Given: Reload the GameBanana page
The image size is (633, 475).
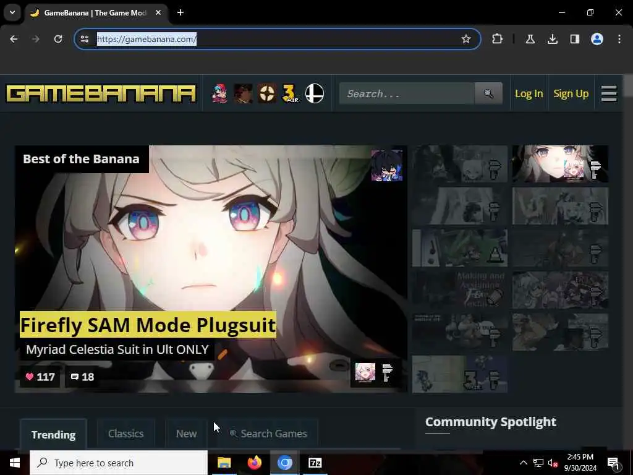Looking at the screenshot, I should coord(58,39).
